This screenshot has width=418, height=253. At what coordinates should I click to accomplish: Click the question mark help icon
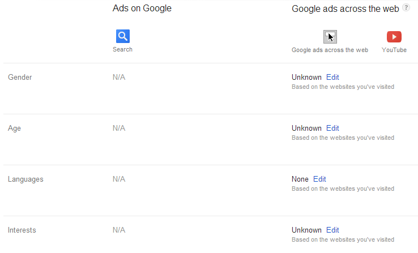point(406,8)
